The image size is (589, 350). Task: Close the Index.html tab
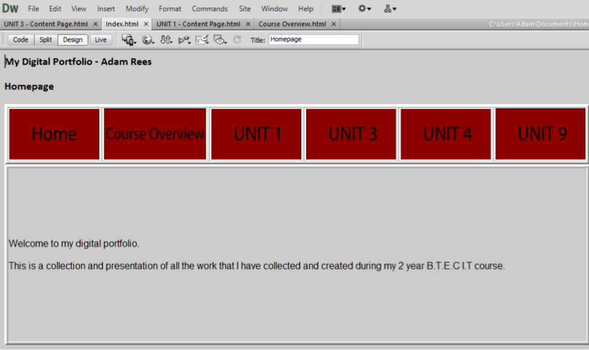click(x=146, y=24)
